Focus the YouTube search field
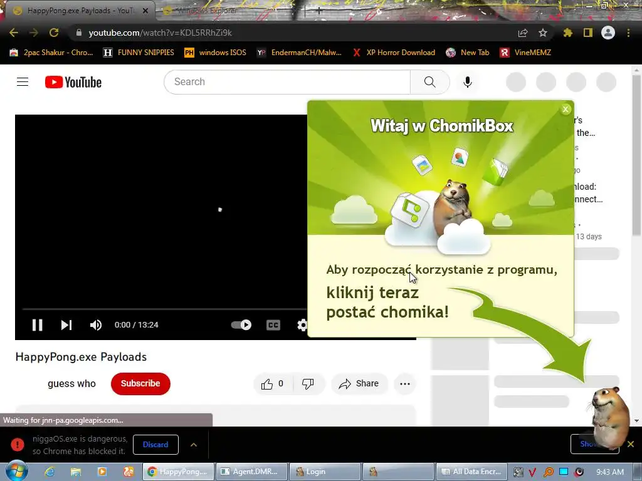The width and height of the screenshot is (642, 481). (287, 82)
